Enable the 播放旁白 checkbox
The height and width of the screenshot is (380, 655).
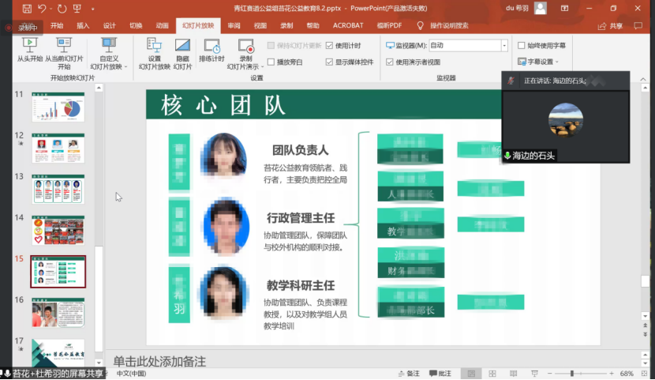[x=271, y=62]
